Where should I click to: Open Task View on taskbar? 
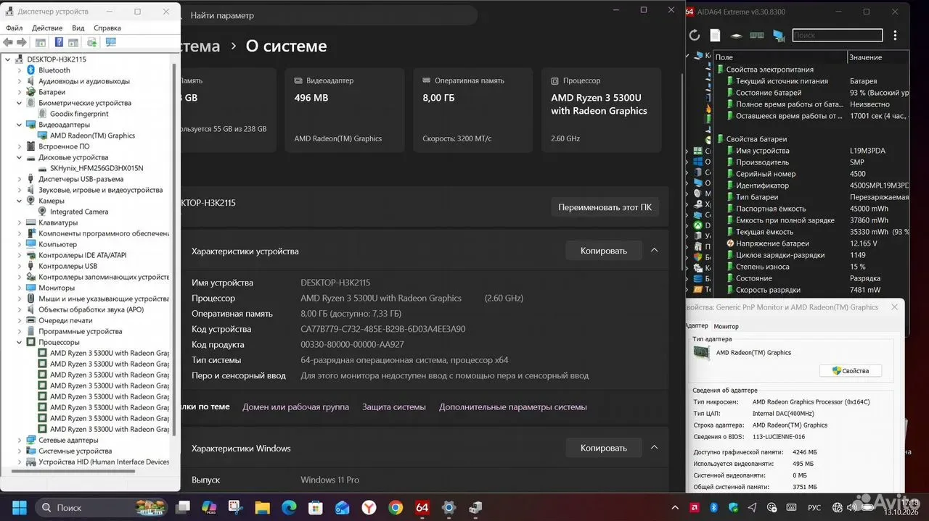coord(183,507)
